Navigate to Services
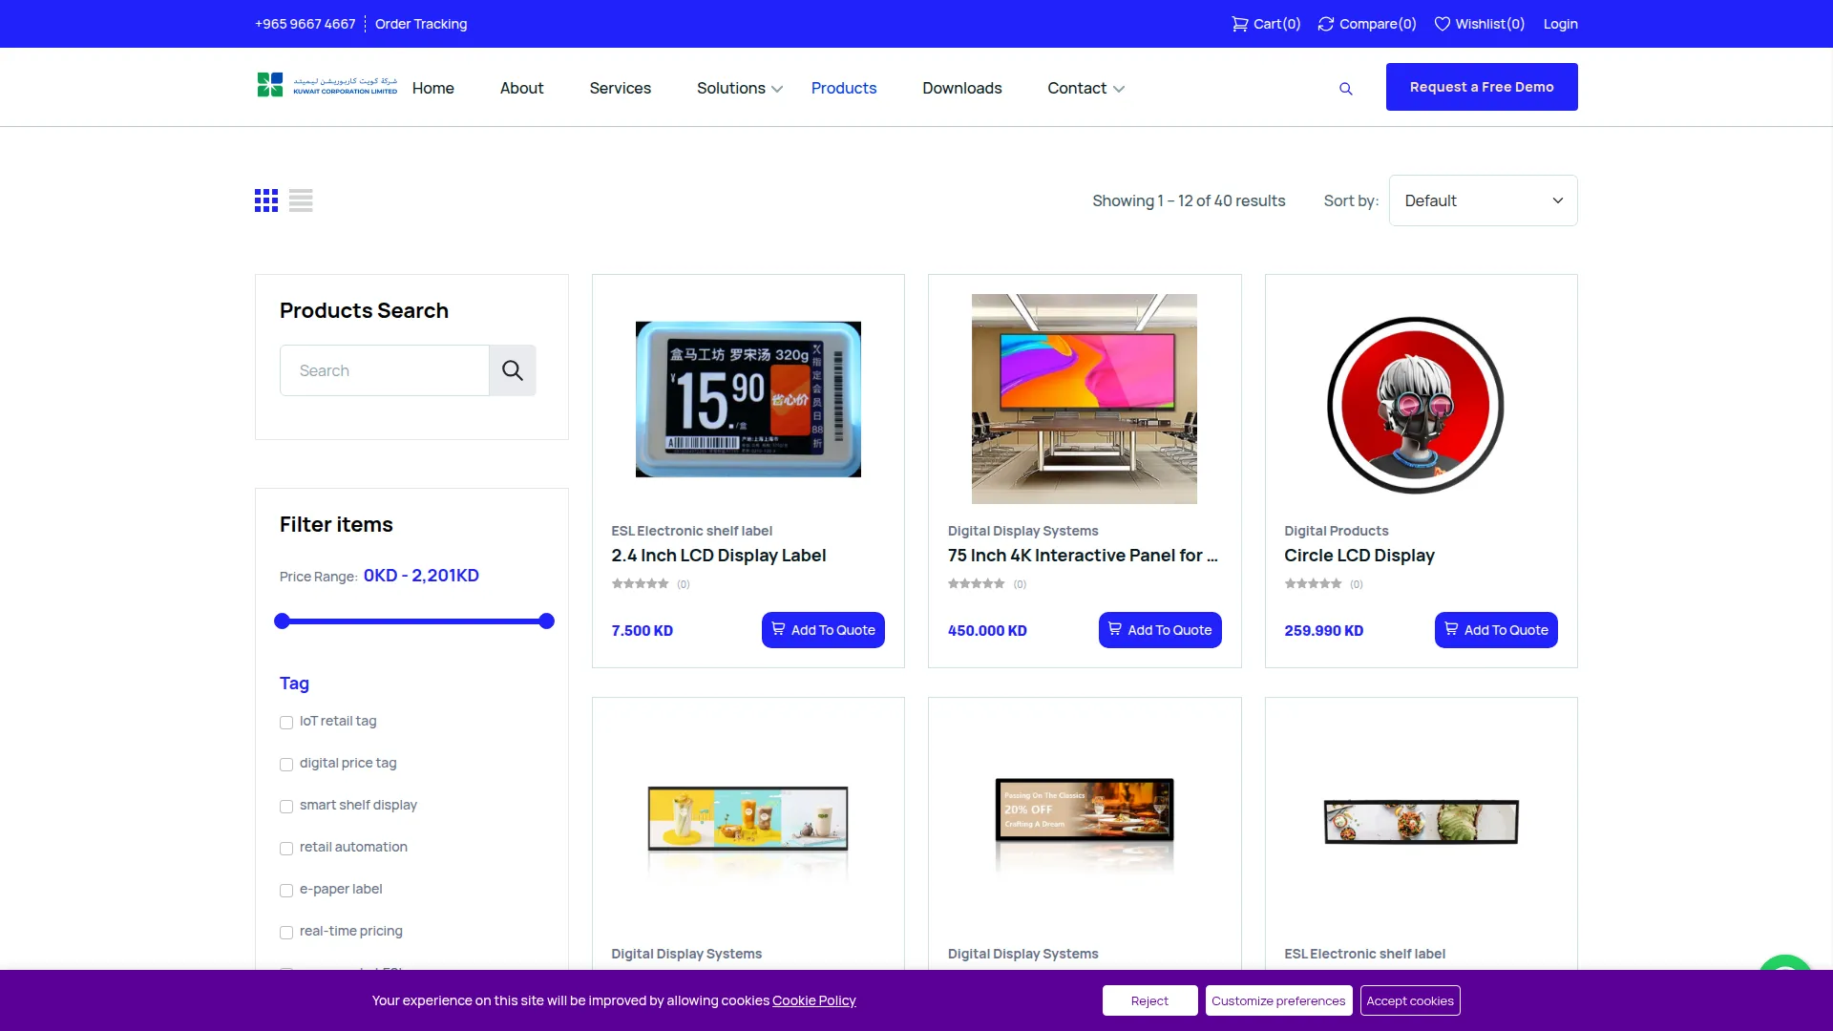This screenshot has width=1833, height=1031. tap(621, 88)
